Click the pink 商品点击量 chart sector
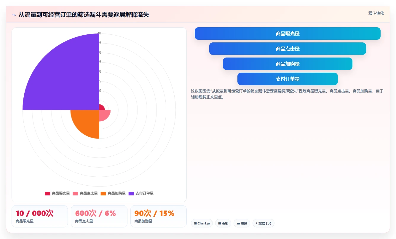Screen dimensions: 396x239 103,114
